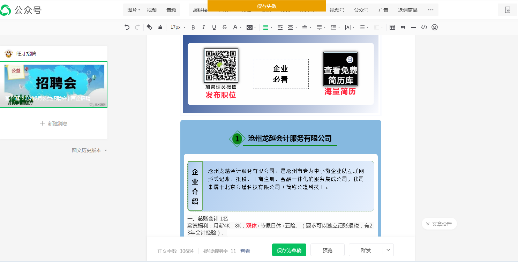
Task: Click the 企业介绍 vertical label
Action: point(195,186)
